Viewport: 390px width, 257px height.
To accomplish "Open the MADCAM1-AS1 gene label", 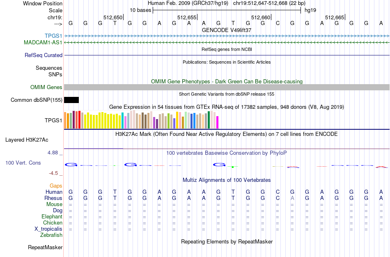I will pyautogui.click(x=43, y=43).
